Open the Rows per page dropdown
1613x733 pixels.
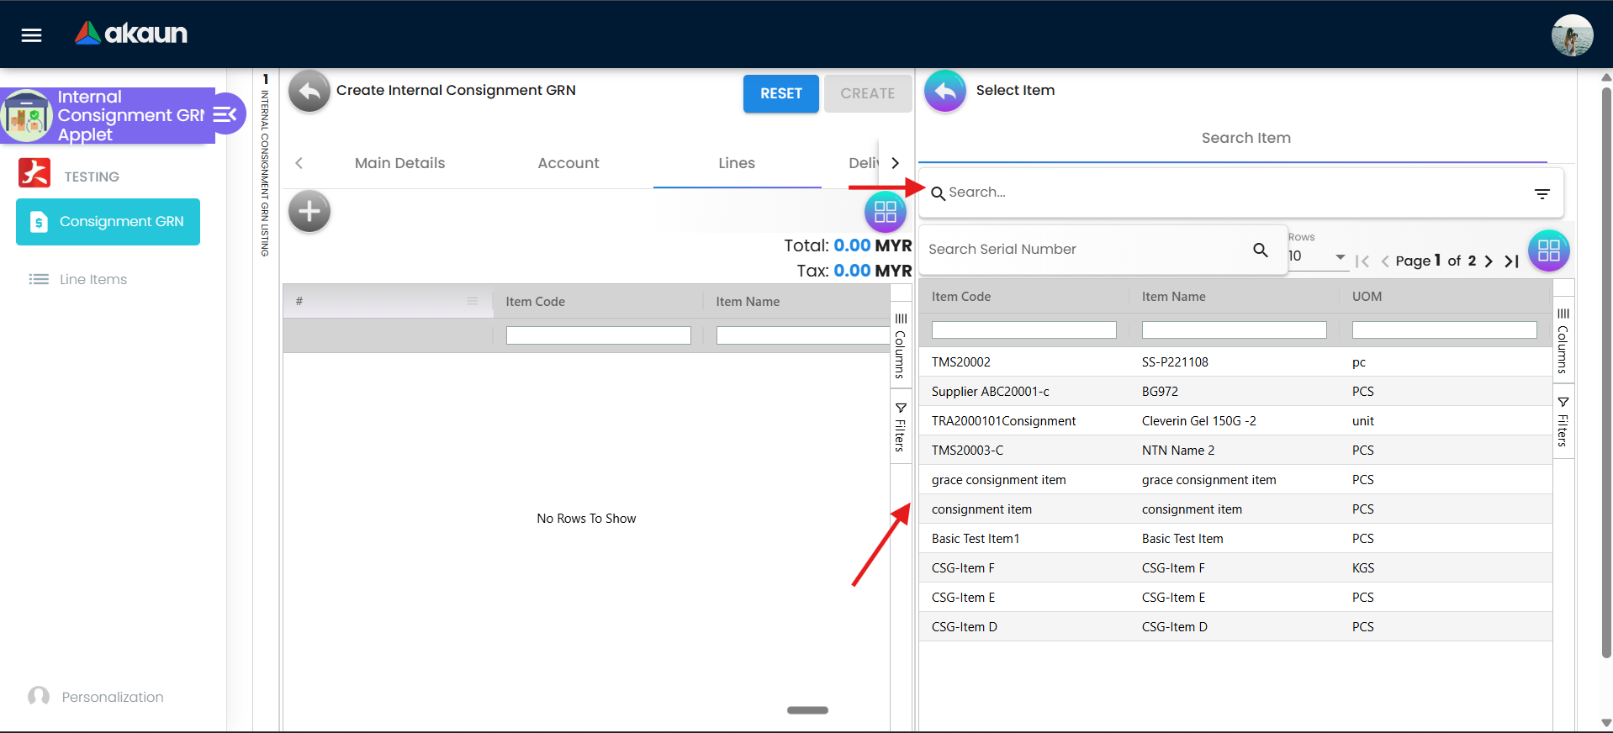pyautogui.click(x=1317, y=256)
